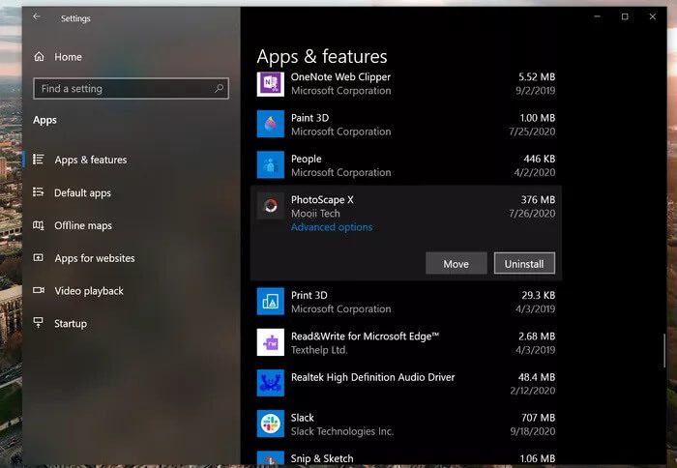Open the Home icon in sidebar
The image size is (677, 468).
pyautogui.click(x=39, y=56)
